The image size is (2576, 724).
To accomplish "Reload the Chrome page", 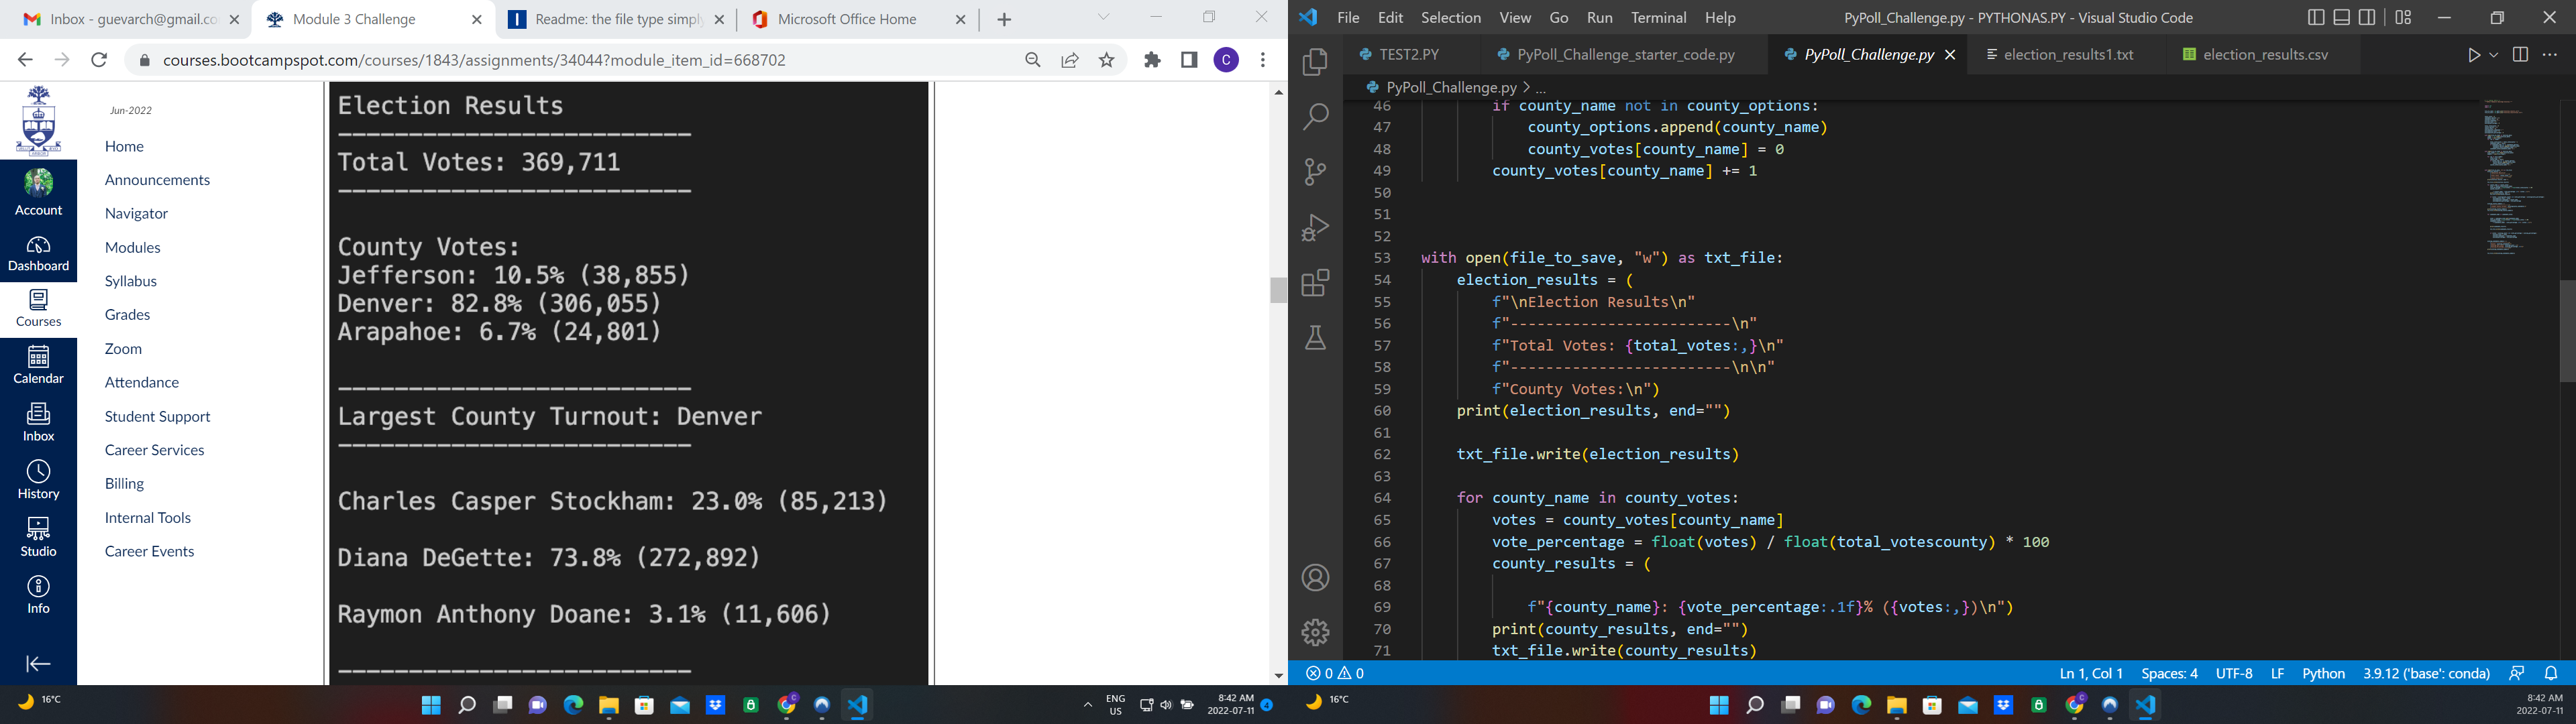I will point(99,60).
